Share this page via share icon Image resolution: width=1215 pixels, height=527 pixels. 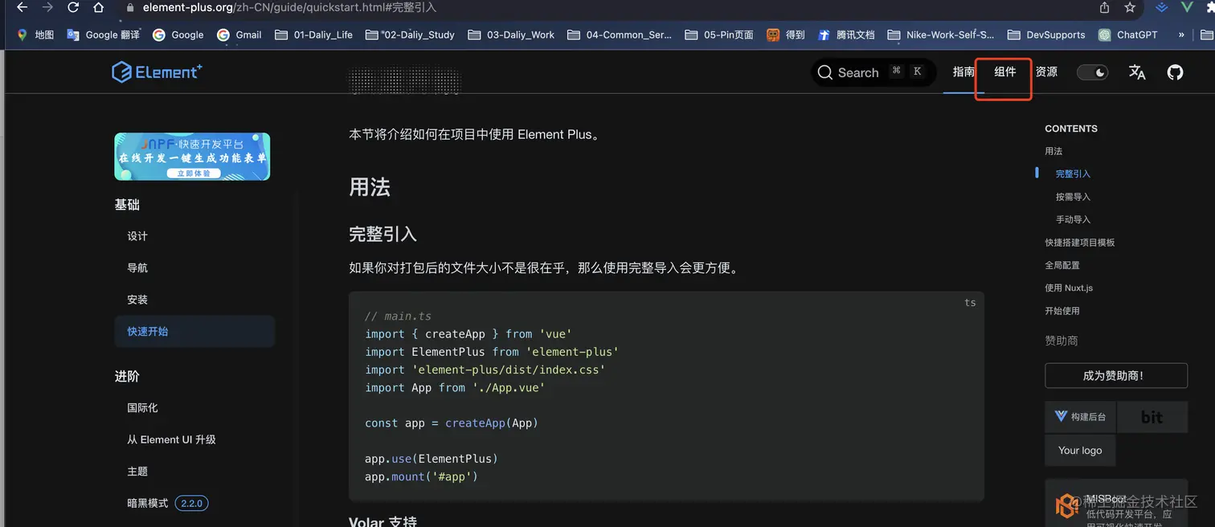pos(1105,7)
